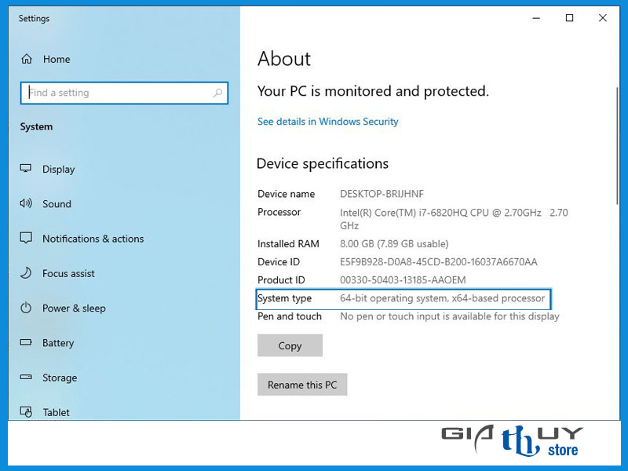Click Rename this PC button
The image size is (628, 471).
click(x=302, y=385)
